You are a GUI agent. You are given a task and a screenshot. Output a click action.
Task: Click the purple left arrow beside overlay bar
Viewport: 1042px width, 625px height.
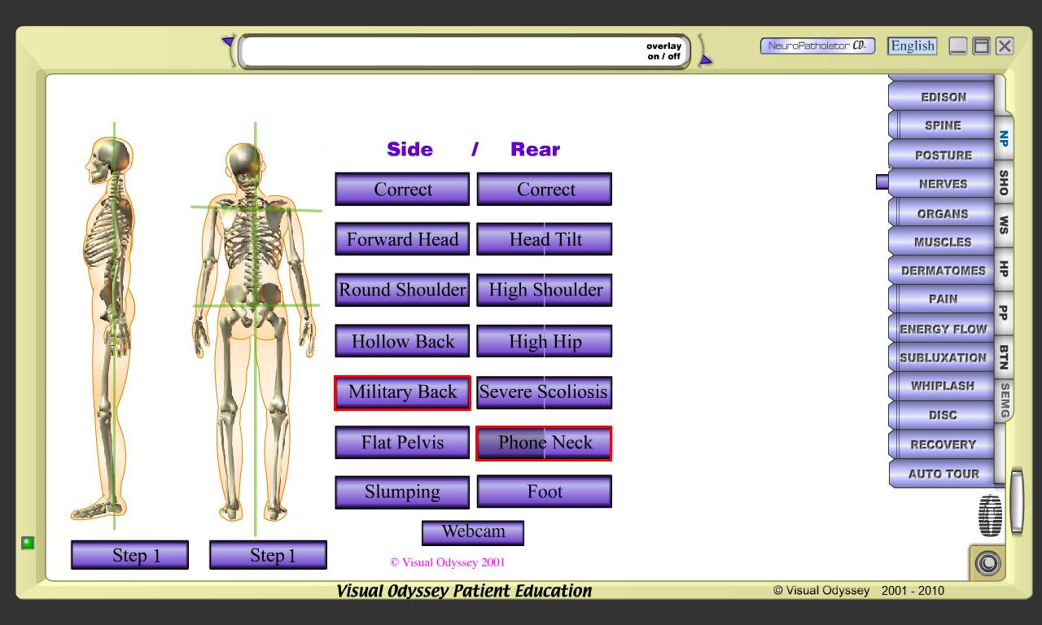tap(229, 42)
